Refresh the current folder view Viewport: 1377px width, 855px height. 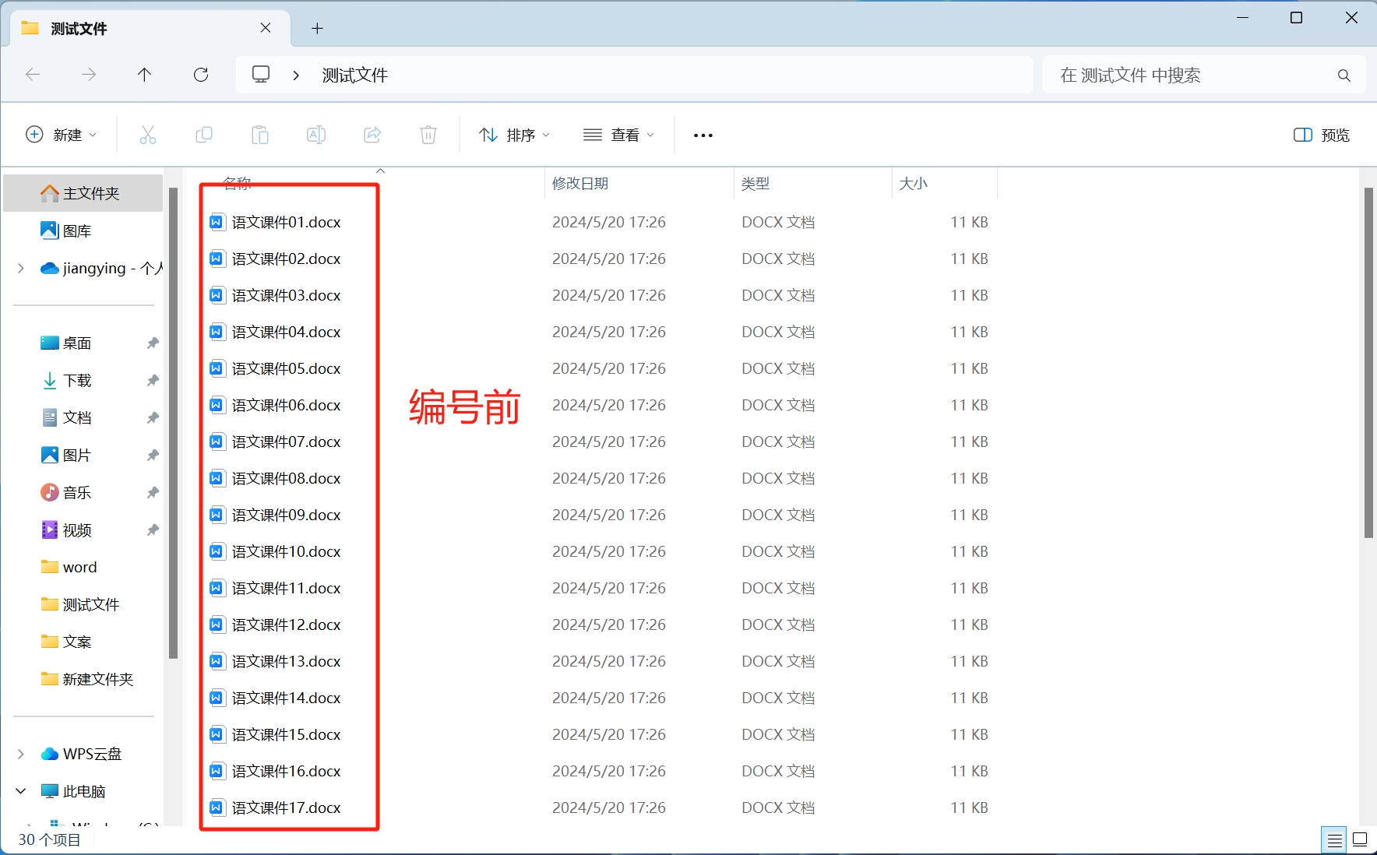tap(201, 74)
